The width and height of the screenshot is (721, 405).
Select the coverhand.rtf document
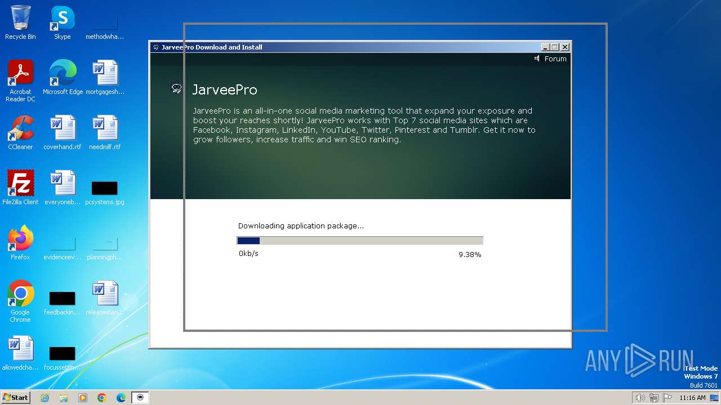(x=62, y=133)
